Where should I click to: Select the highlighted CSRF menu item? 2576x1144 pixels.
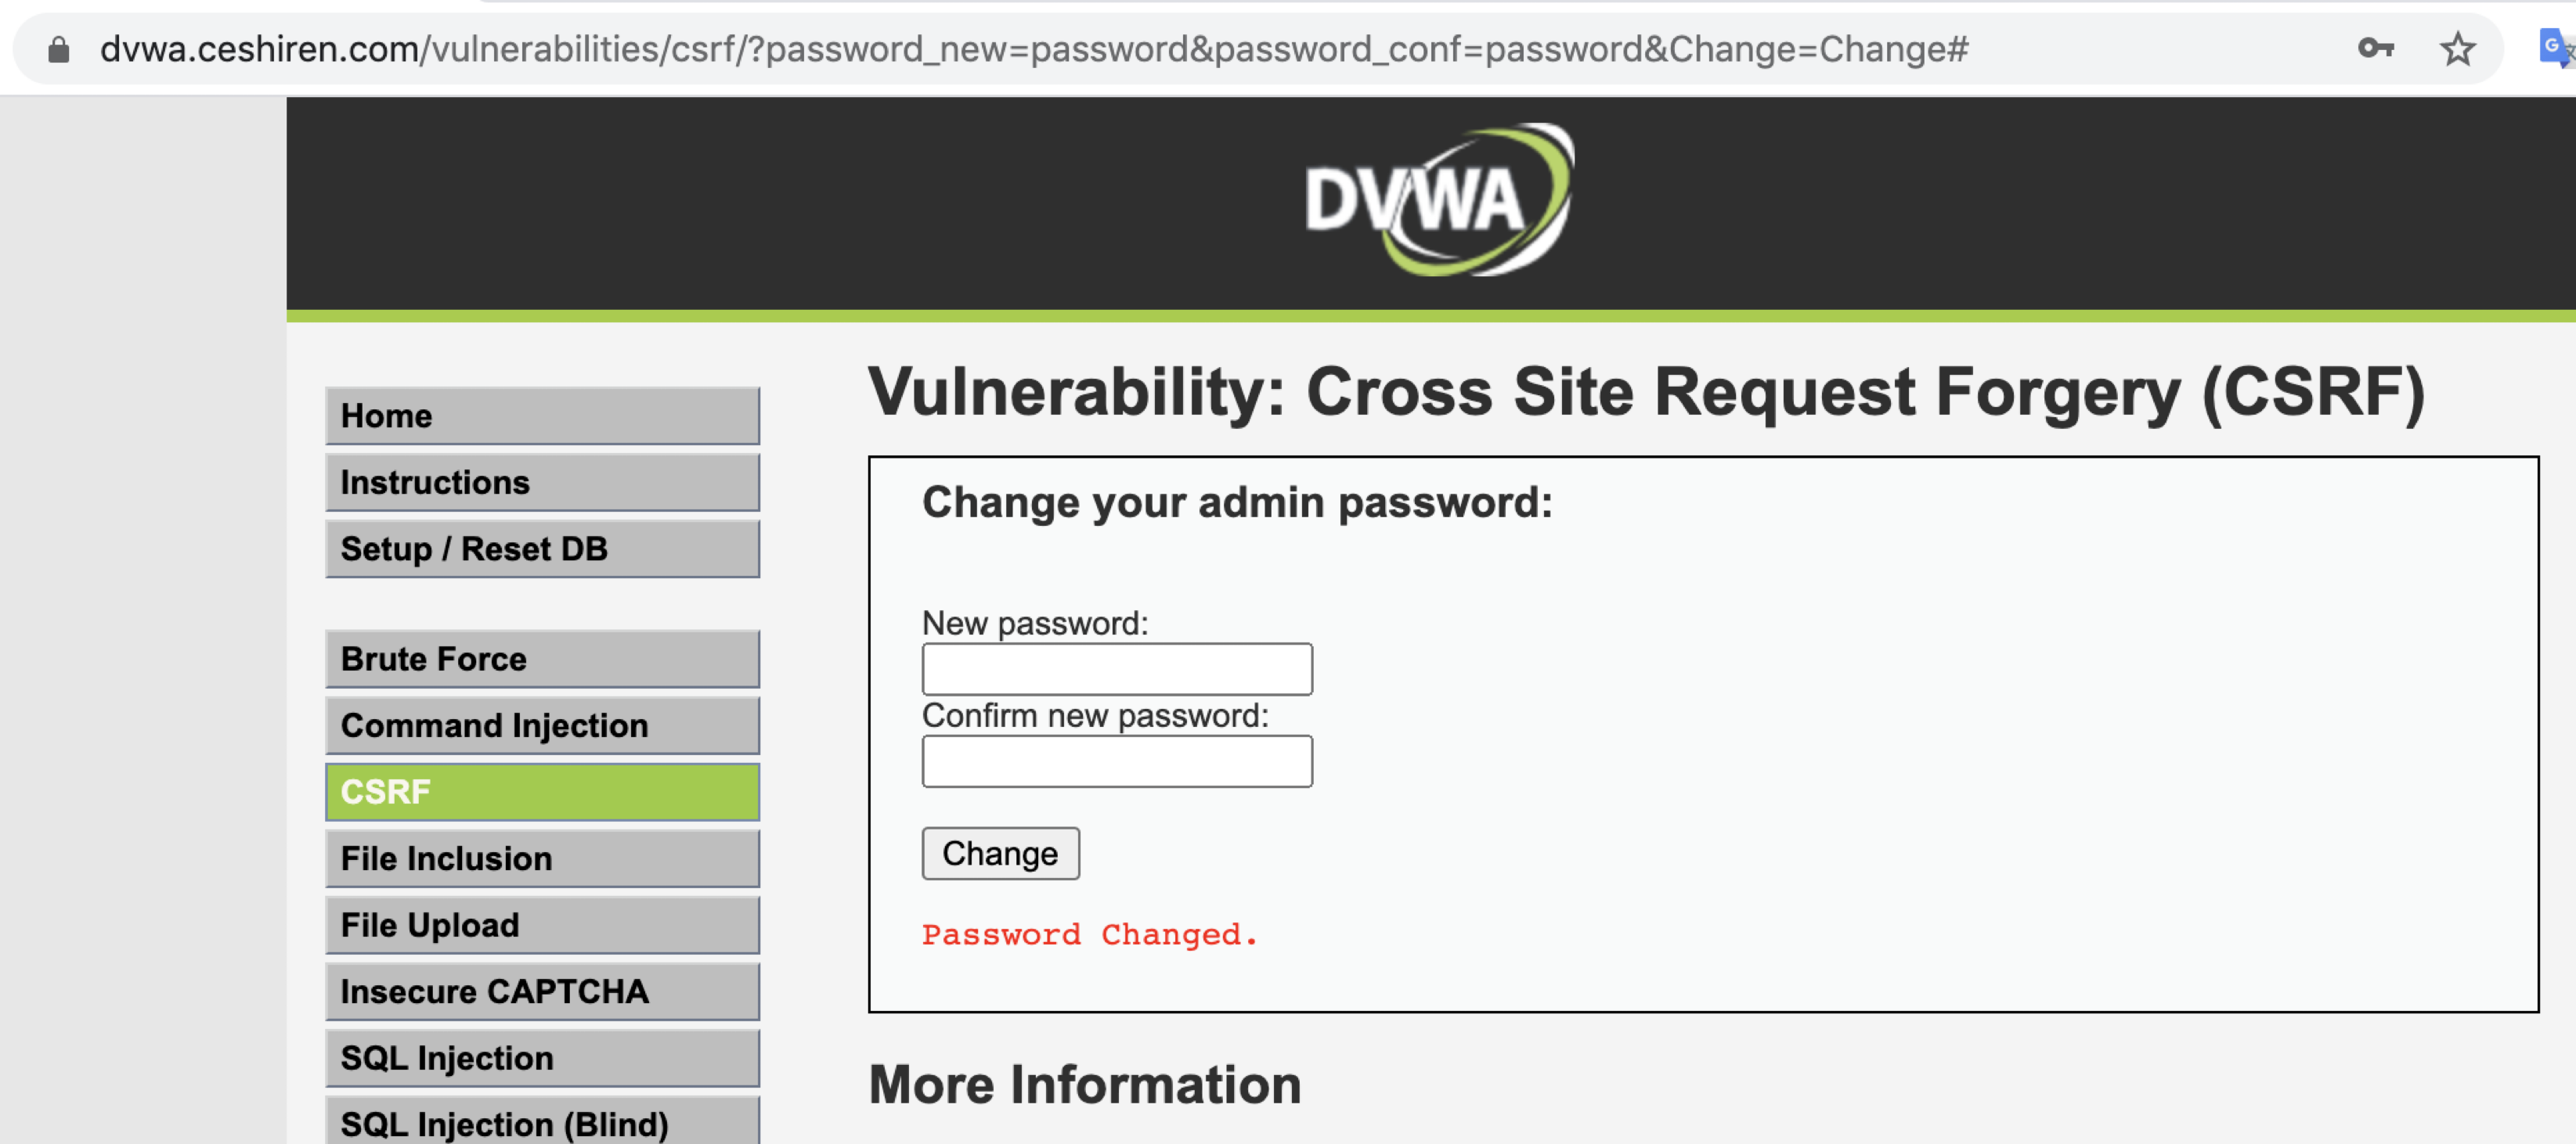(x=542, y=793)
